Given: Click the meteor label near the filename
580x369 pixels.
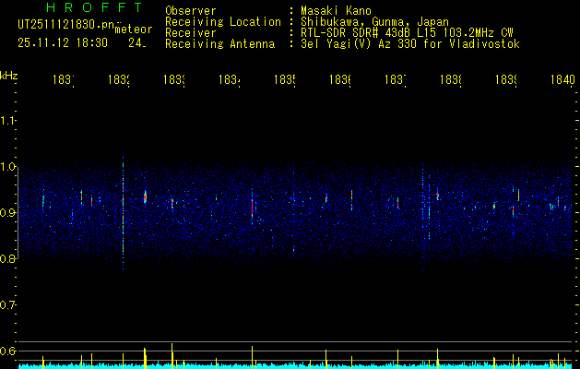Looking at the screenshot, I should point(134,30).
